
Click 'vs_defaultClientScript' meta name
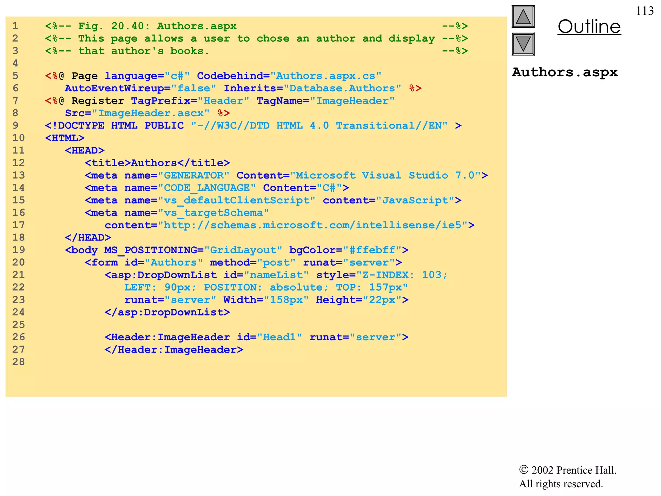click(237, 200)
